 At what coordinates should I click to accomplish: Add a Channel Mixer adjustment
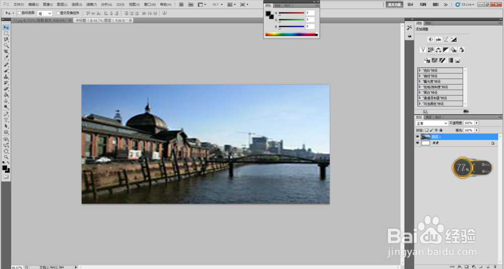click(x=461, y=50)
